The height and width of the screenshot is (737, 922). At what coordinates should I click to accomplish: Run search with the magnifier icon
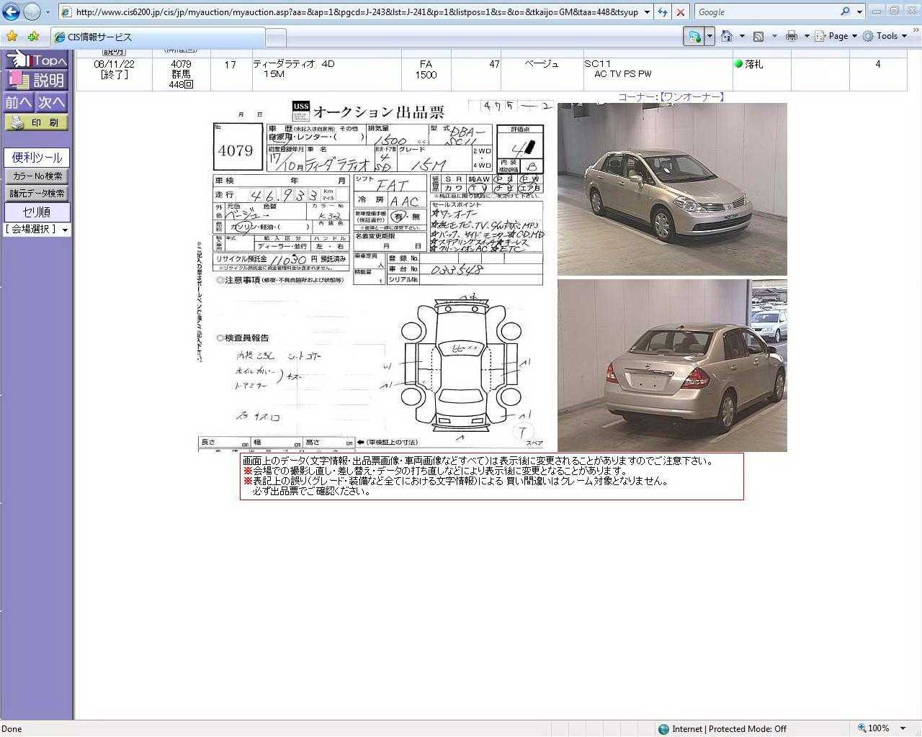[x=846, y=12]
